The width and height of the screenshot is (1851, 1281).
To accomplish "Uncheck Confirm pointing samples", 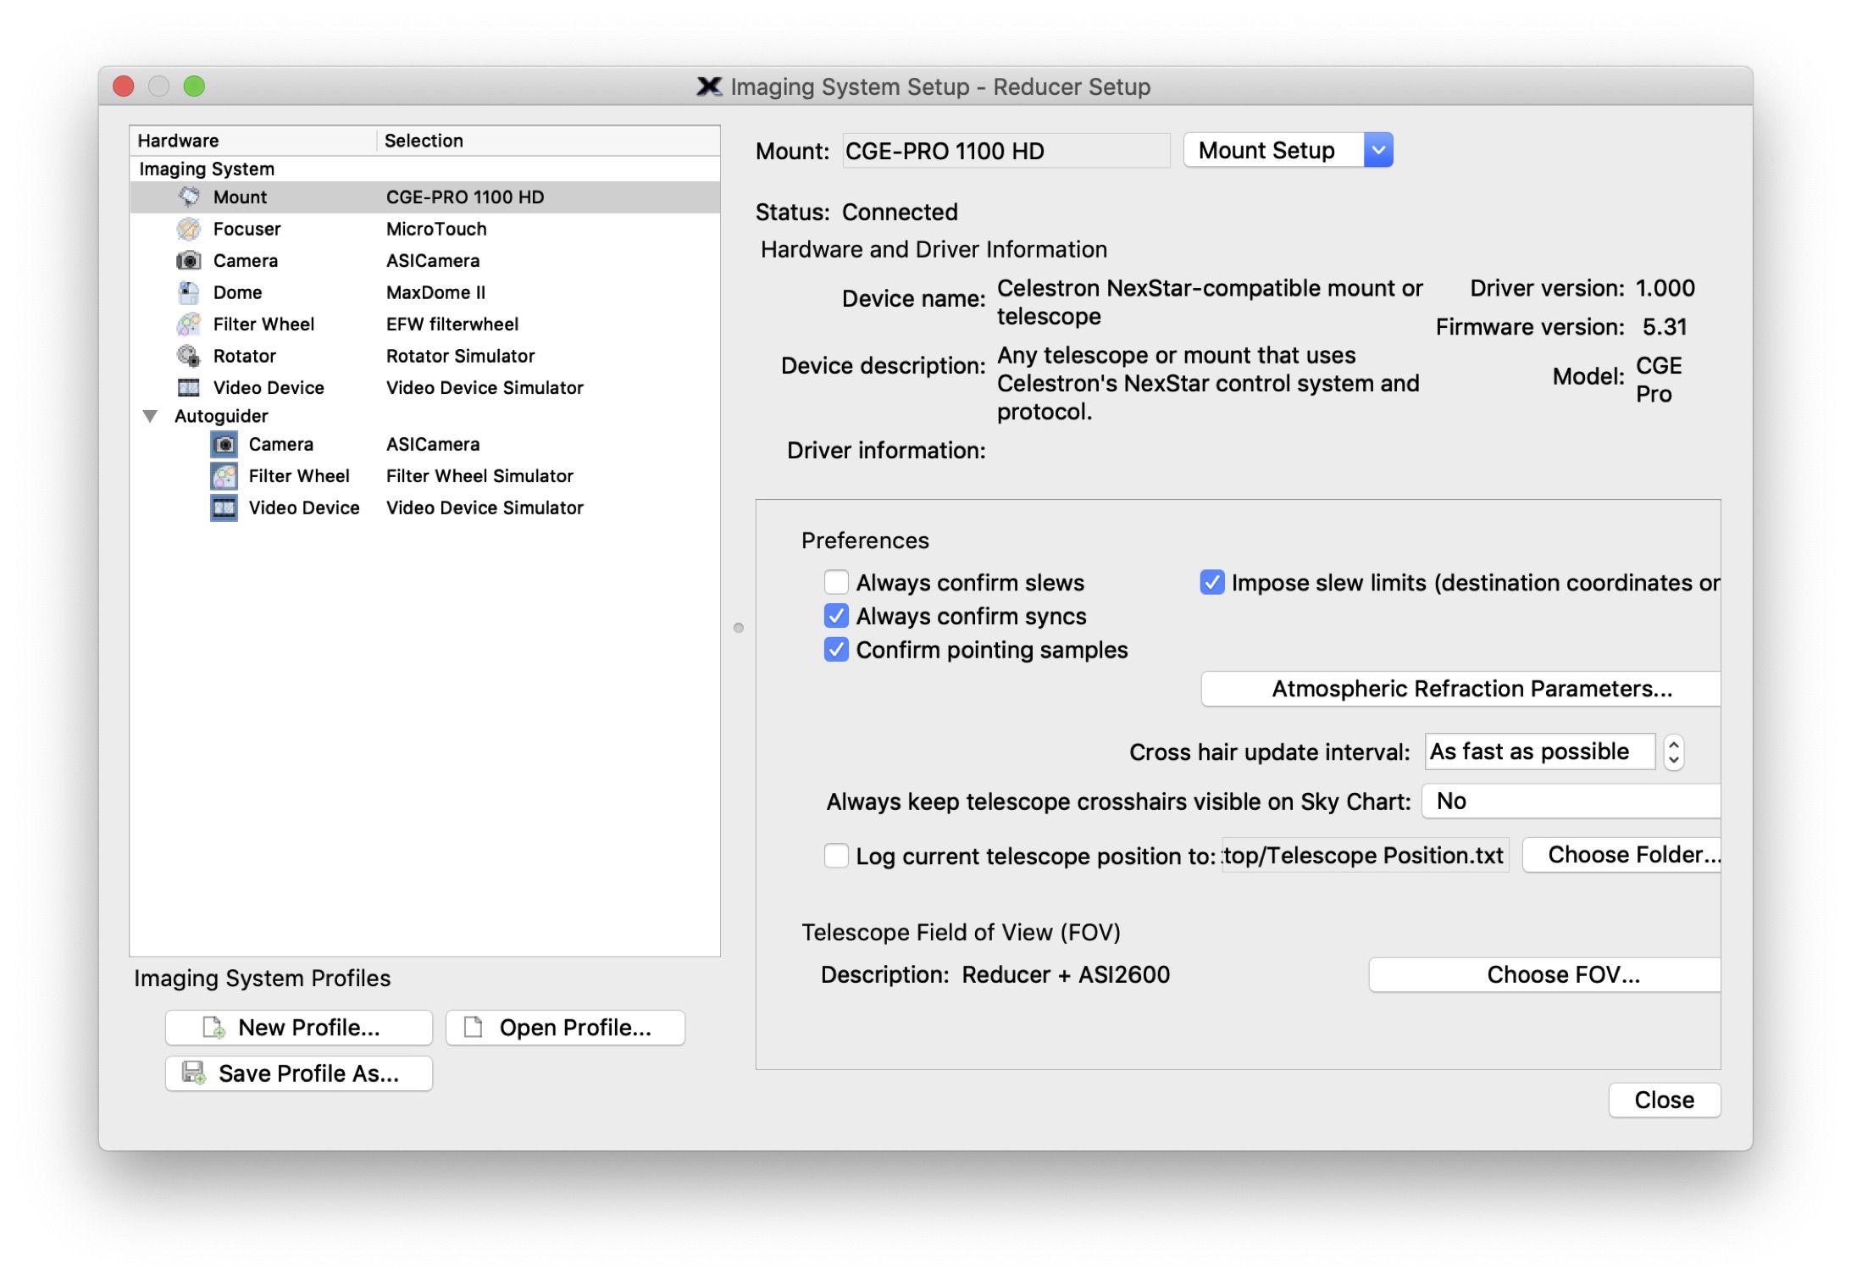I will pyautogui.click(x=836, y=650).
